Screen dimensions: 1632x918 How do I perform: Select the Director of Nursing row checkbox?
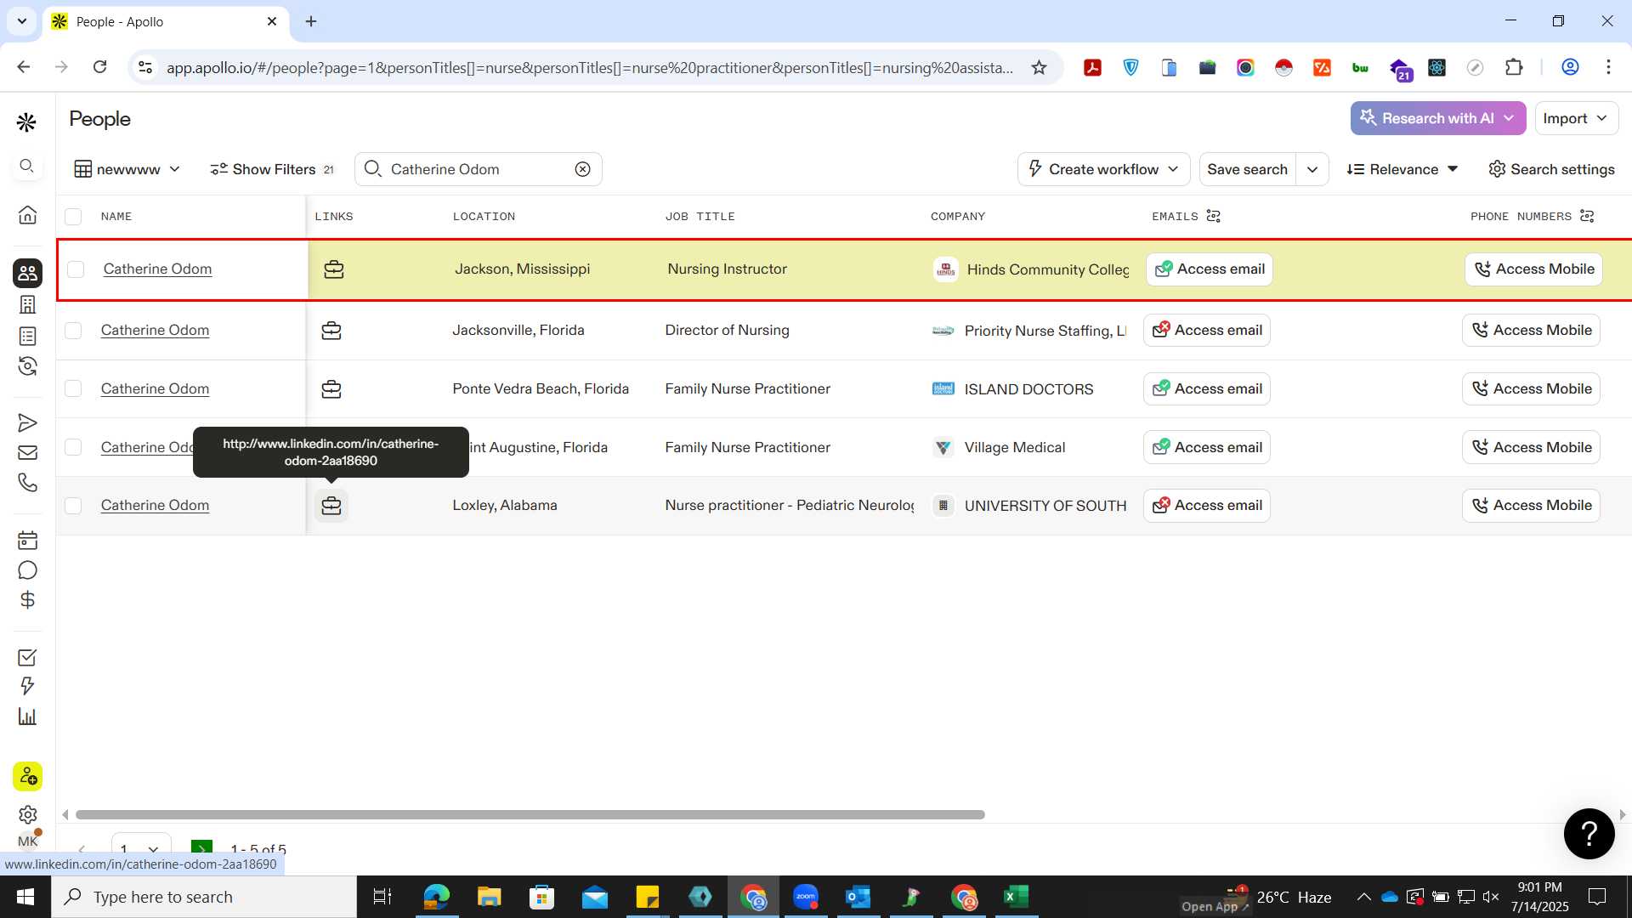pos(73,331)
